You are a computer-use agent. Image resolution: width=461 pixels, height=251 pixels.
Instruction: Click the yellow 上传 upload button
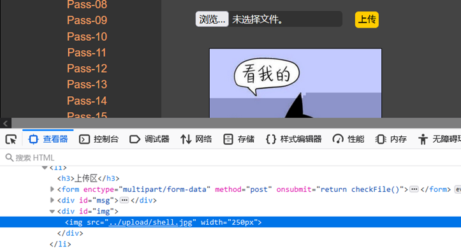click(x=367, y=20)
